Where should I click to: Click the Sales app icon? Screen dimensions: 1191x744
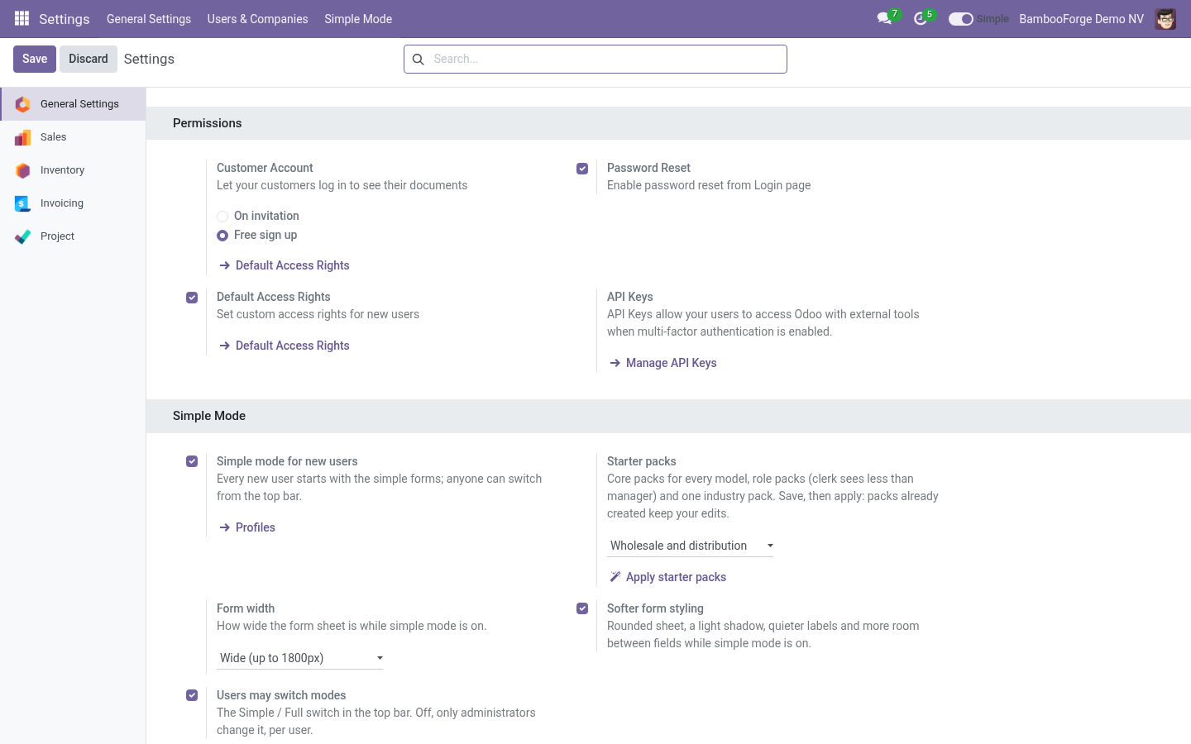pyautogui.click(x=23, y=137)
